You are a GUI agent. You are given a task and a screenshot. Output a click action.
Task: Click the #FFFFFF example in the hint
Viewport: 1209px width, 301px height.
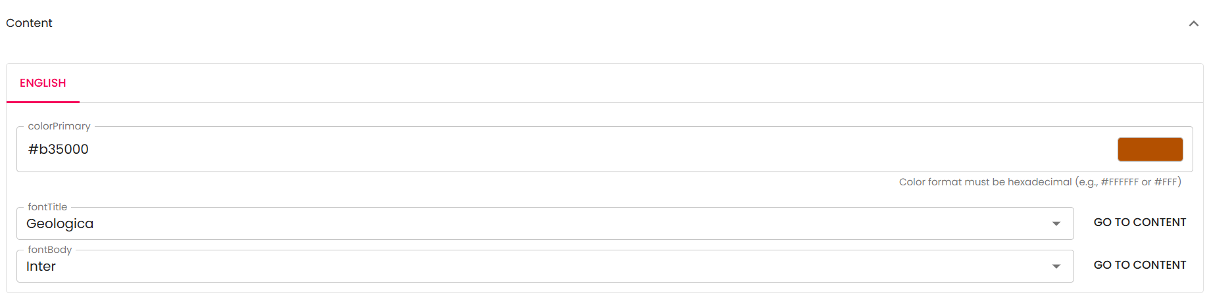pyautogui.click(x=1120, y=182)
